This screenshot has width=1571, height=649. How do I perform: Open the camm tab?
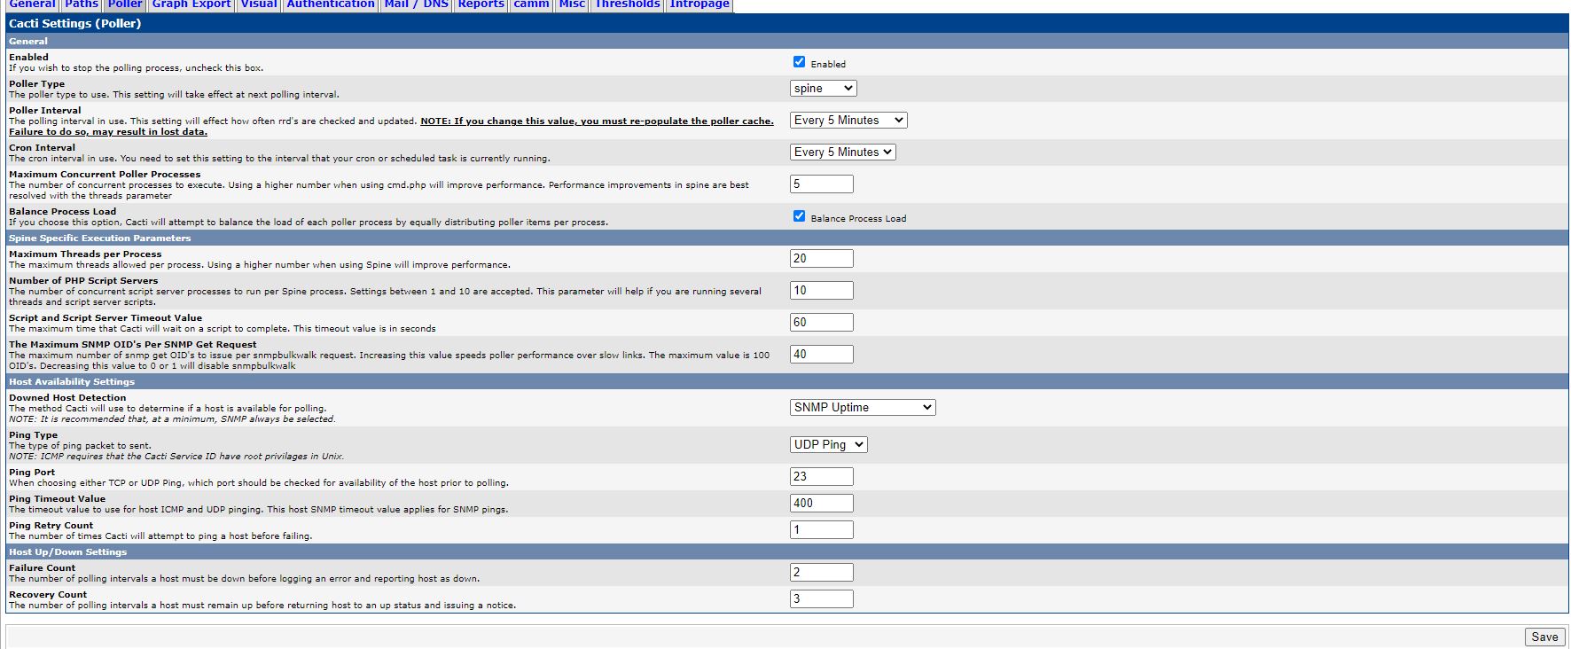pos(532,4)
